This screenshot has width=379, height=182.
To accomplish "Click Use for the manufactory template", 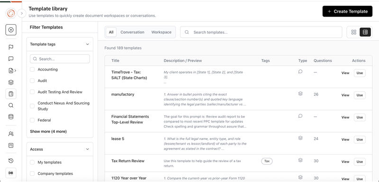I will click(x=360, y=95).
